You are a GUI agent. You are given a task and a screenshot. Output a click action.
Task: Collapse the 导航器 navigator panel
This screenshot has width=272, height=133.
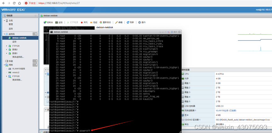pyautogui.click(x=36, y=16)
